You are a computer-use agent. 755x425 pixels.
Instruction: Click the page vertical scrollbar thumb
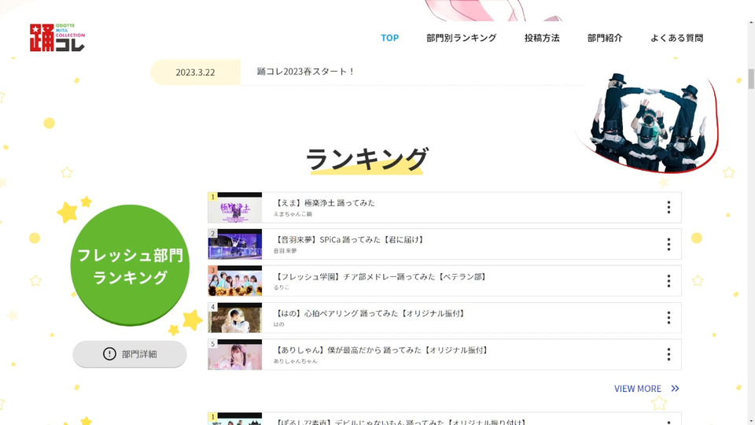click(750, 79)
